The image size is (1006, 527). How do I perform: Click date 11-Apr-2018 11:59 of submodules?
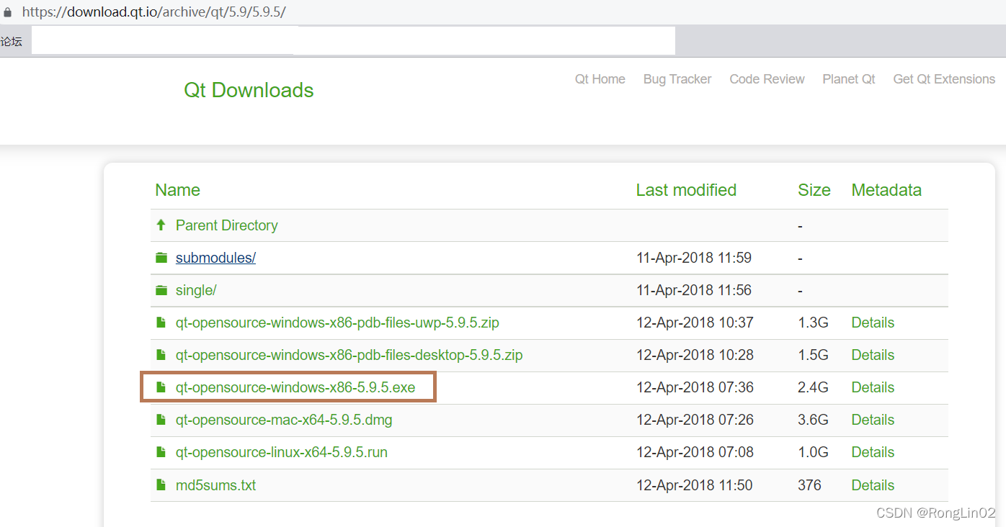[694, 258]
